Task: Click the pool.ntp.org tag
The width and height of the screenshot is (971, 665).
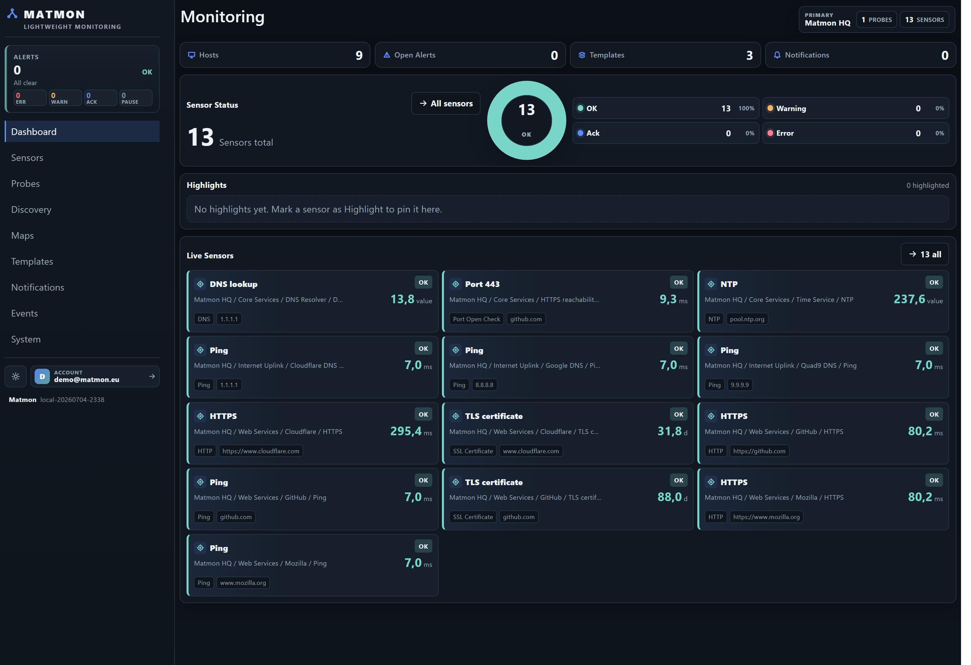Action: tap(747, 319)
